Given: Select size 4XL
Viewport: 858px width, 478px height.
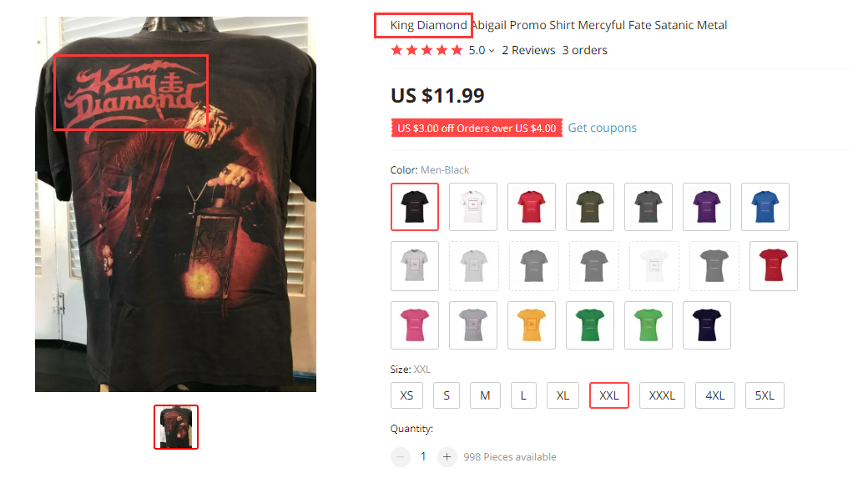Looking at the screenshot, I should pyautogui.click(x=714, y=395).
